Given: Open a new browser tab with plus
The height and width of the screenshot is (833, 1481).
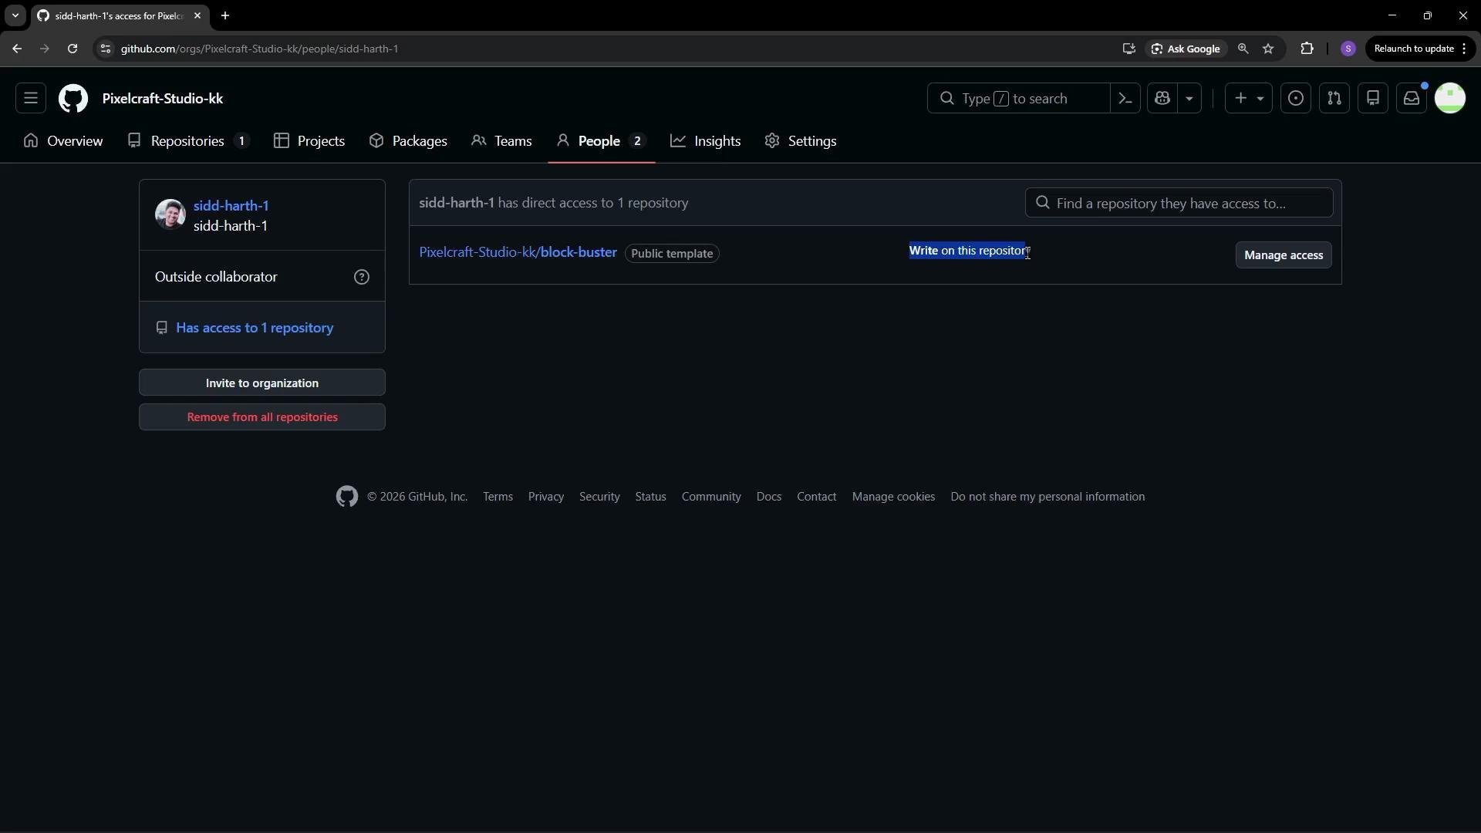Looking at the screenshot, I should pyautogui.click(x=225, y=15).
